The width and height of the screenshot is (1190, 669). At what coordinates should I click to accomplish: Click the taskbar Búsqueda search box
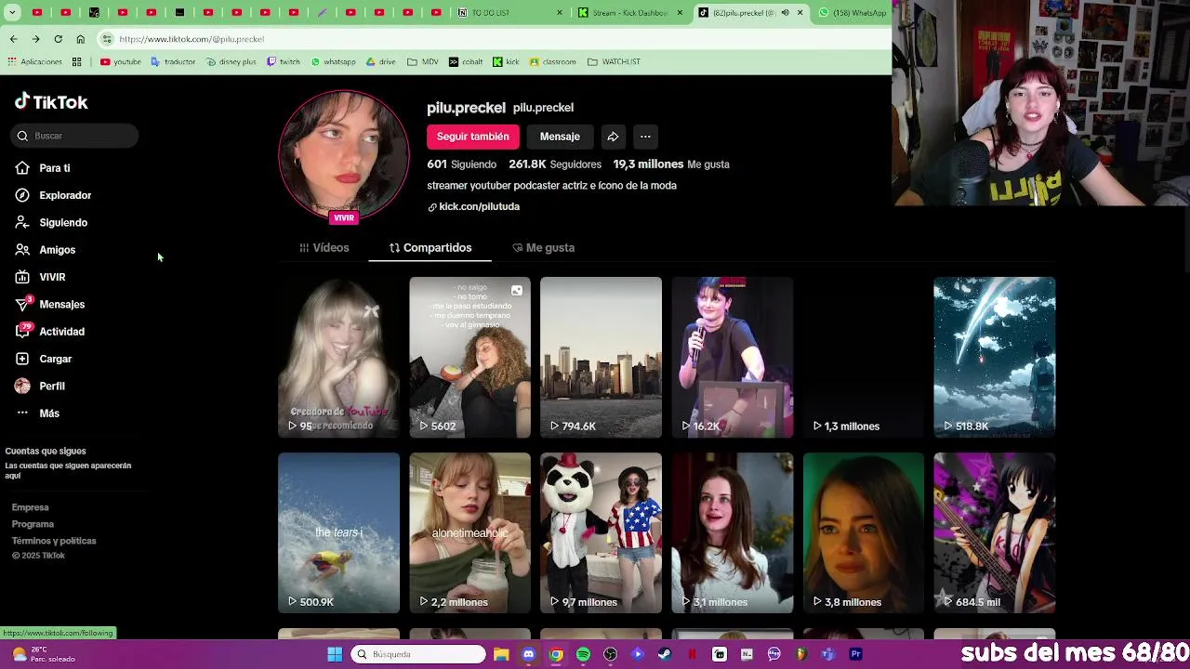(x=419, y=654)
